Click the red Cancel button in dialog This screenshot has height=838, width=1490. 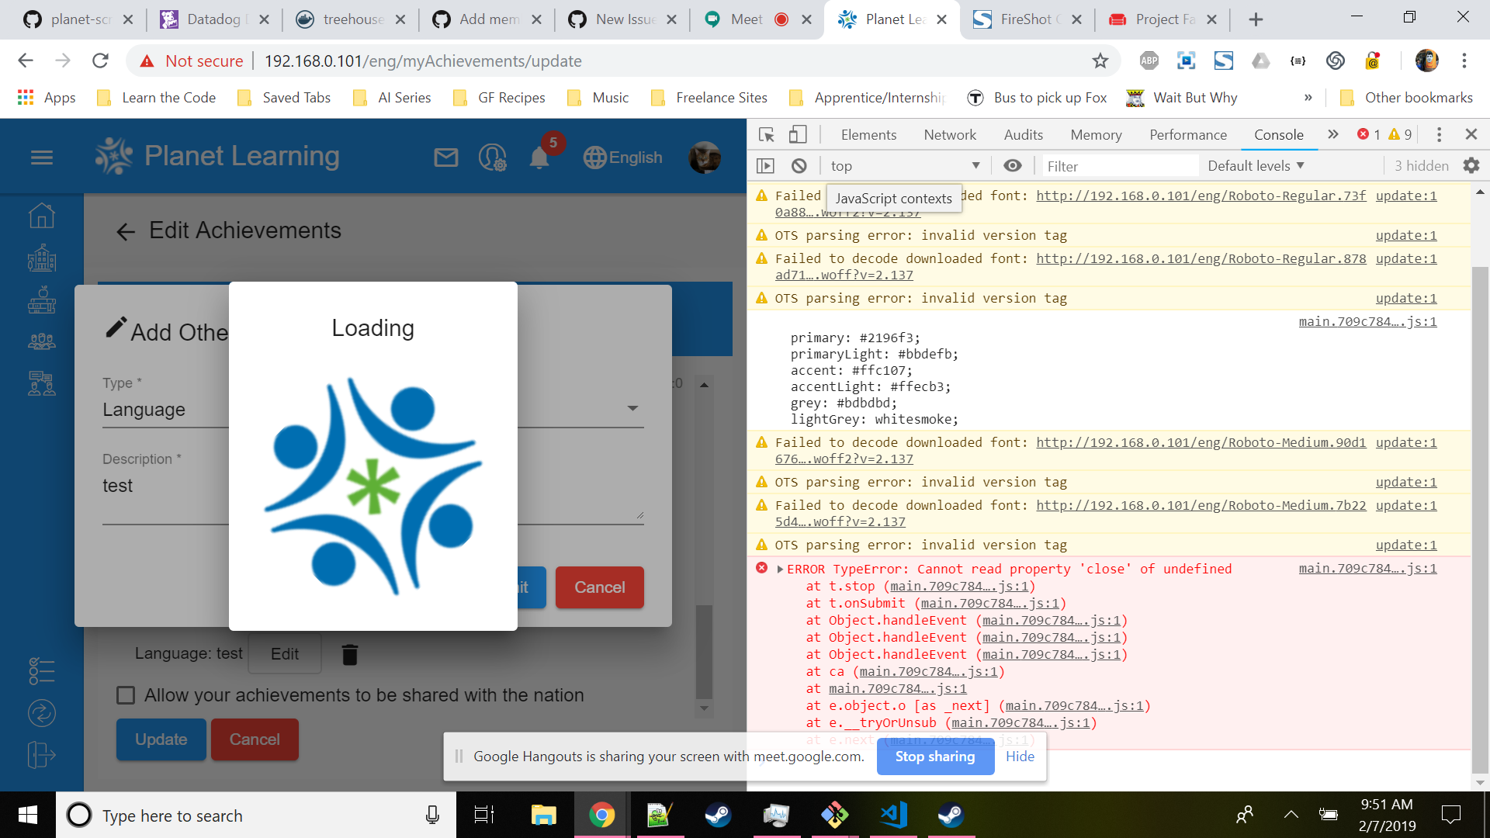pyautogui.click(x=600, y=587)
